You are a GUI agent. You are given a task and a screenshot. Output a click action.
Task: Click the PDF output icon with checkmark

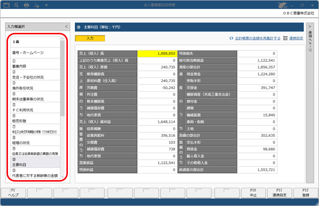(36, 5)
